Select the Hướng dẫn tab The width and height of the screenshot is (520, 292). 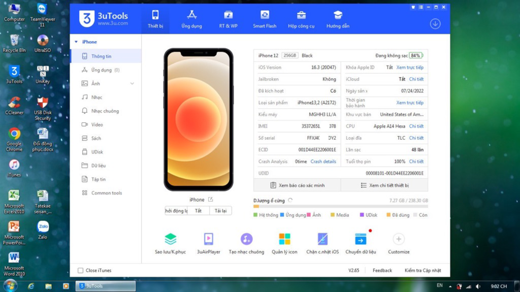[x=338, y=19]
